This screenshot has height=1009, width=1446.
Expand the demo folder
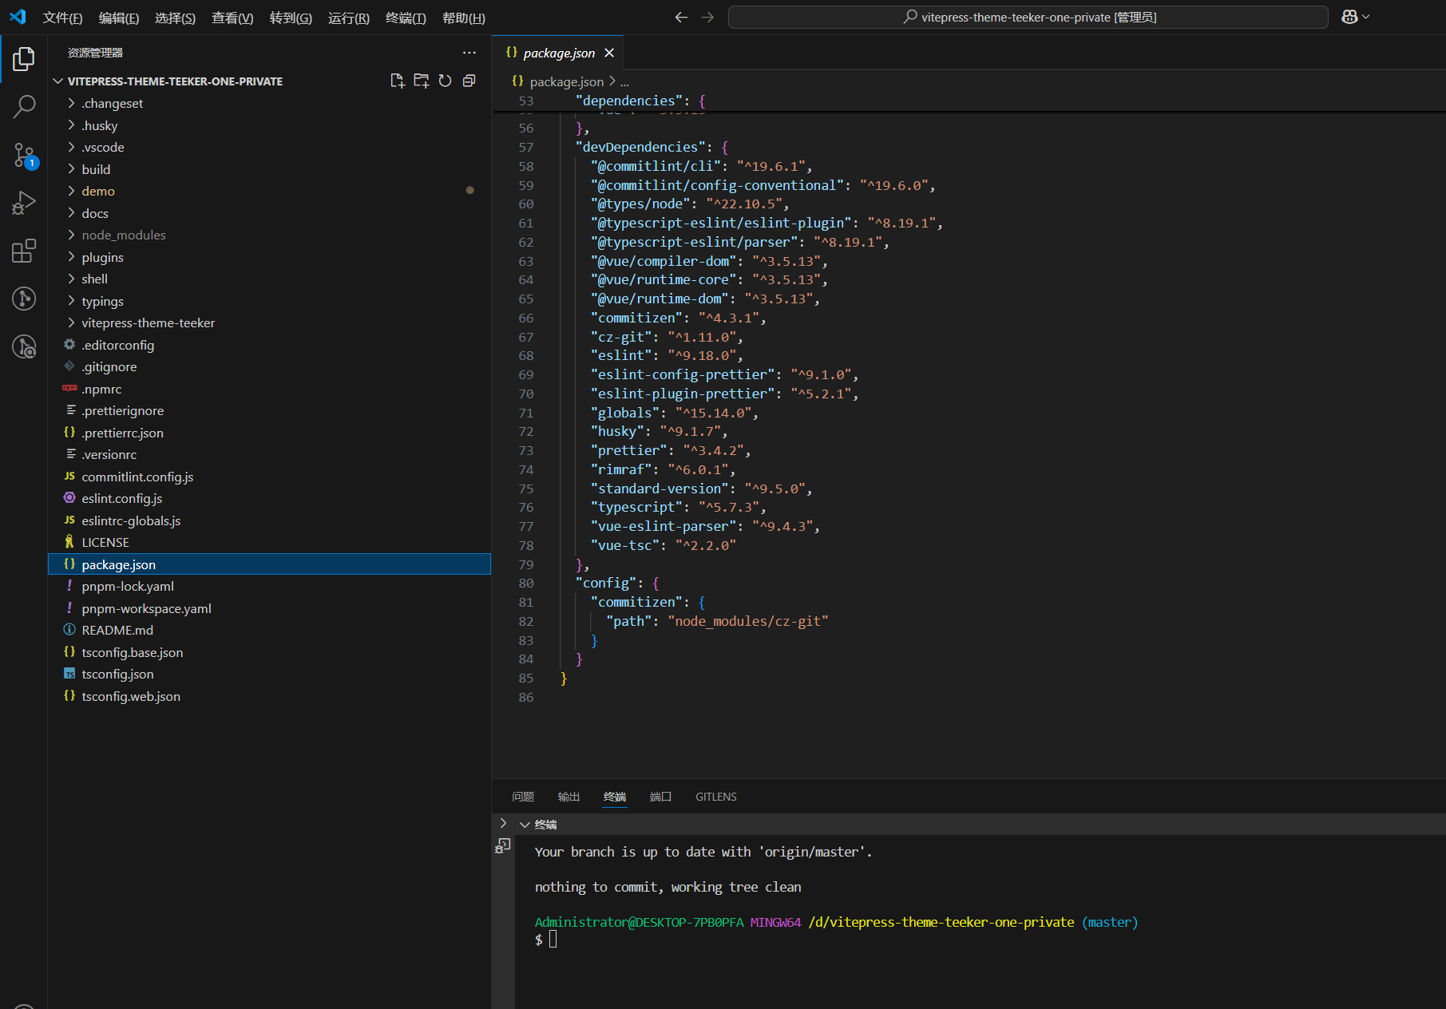(x=98, y=191)
